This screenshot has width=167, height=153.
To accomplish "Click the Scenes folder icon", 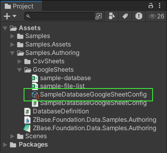I will (20, 136).
